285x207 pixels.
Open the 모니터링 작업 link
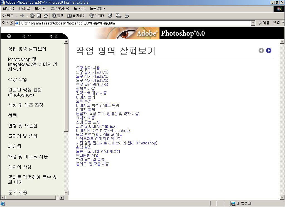[87, 155]
